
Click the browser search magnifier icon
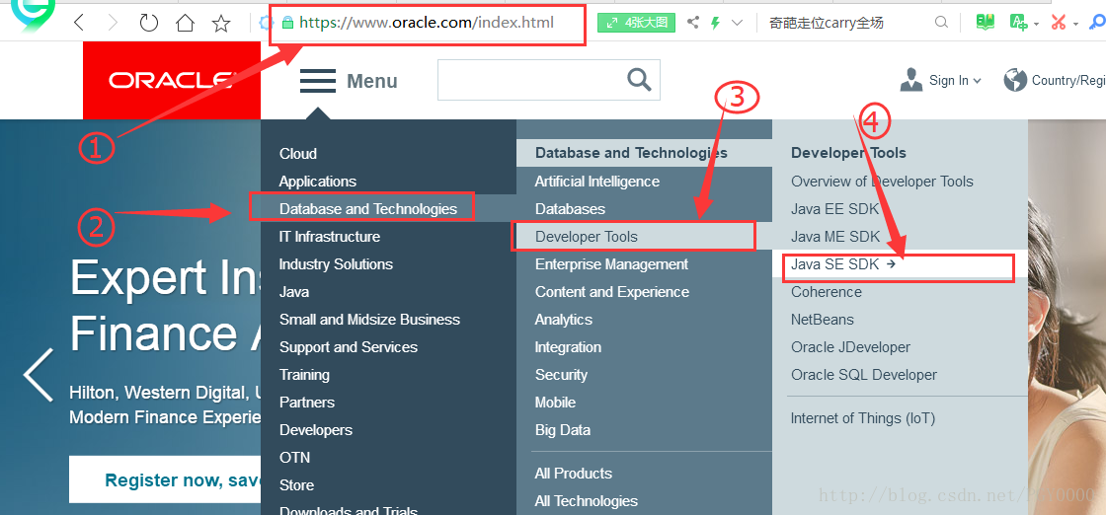(x=941, y=23)
